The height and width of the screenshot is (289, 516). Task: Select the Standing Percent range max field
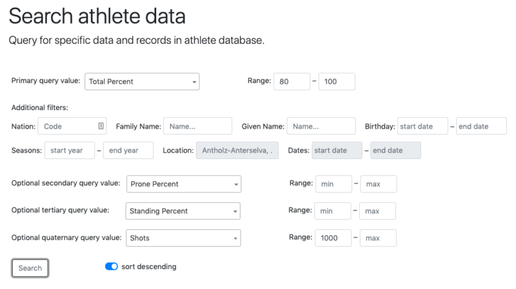(x=378, y=211)
